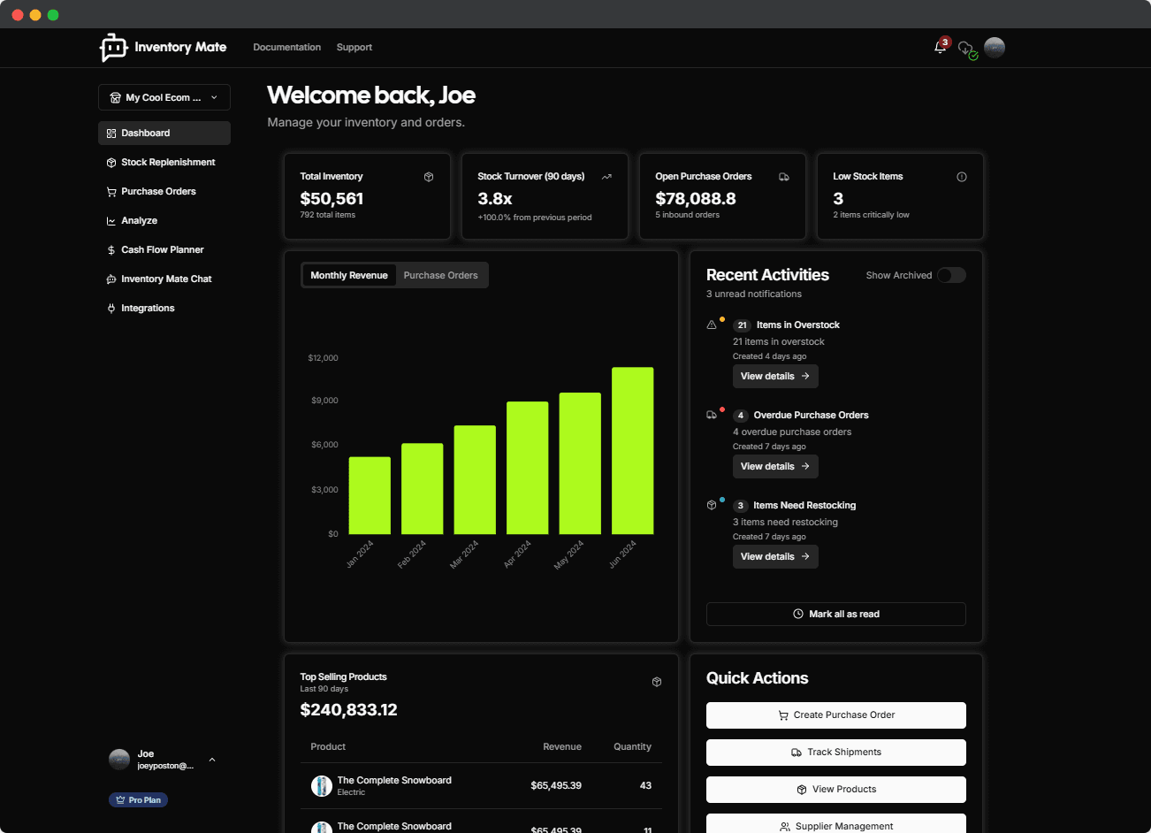The width and height of the screenshot is (1151, 833).
Task: Open Purchase Orders in the sidebar
Action: [164, 191]
